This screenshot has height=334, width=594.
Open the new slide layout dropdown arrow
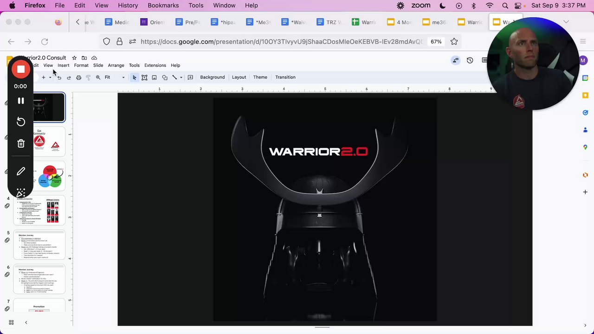50,77
